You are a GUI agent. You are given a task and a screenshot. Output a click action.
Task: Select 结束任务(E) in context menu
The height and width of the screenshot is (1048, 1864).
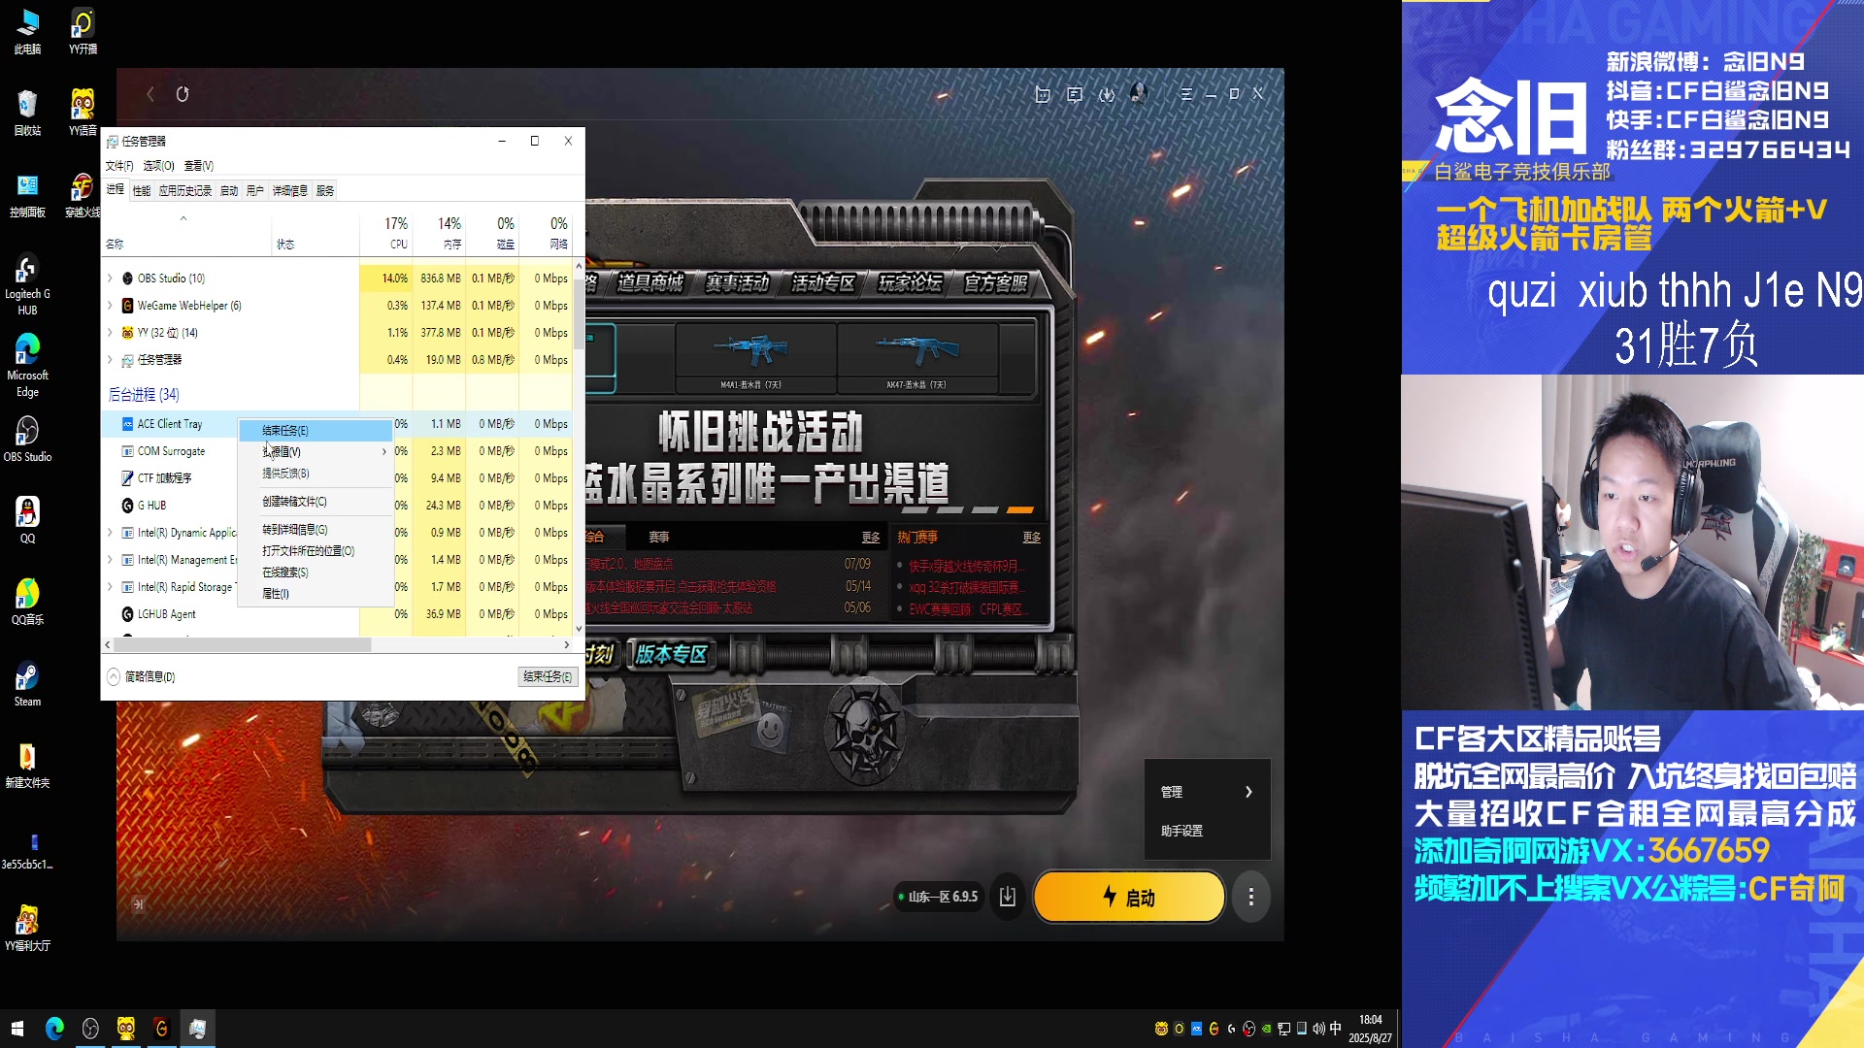click(x=316, y=430)
